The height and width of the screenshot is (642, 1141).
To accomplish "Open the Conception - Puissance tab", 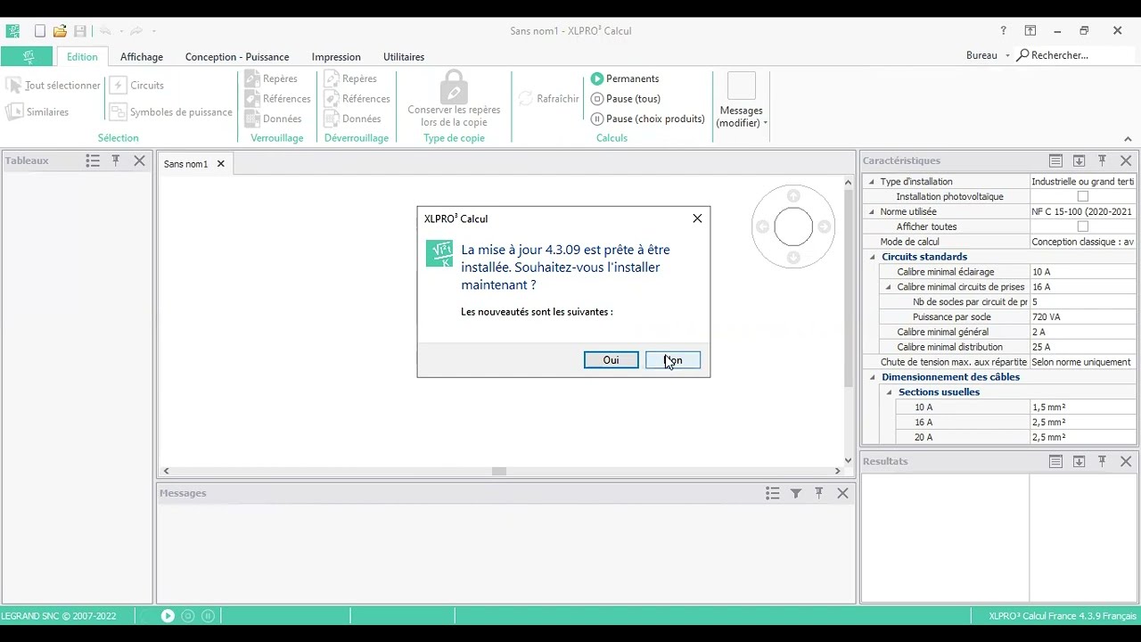I will [237, 56].
